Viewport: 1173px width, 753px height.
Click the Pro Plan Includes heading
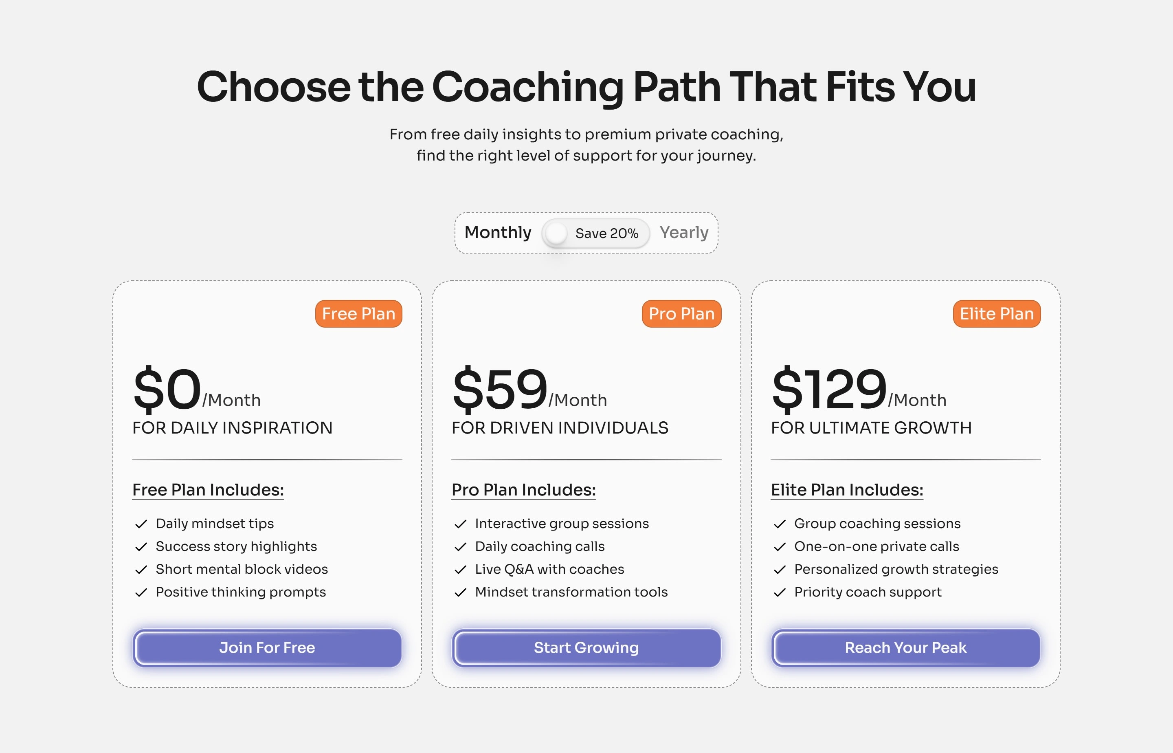pyautogui.click(x=523, y=490)
